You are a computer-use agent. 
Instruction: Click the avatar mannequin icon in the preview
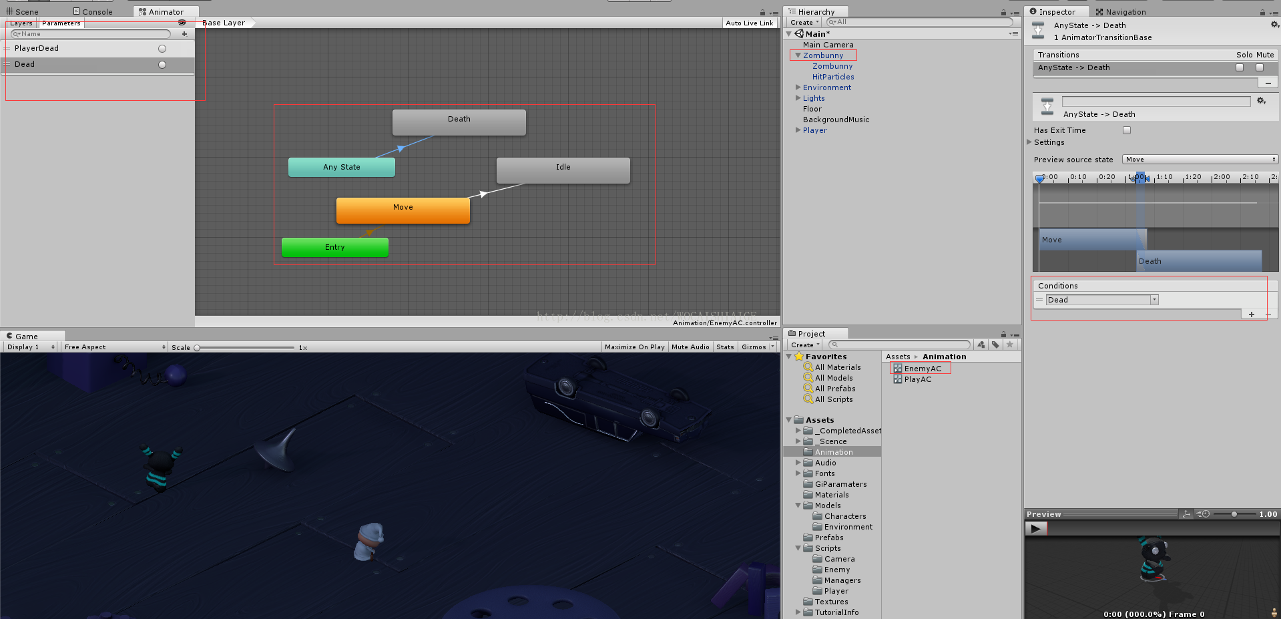1274,613
